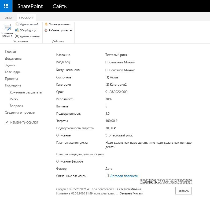Screen dimensions: 210x206
Task: Open Журнал версий version history
Action: click(x=27, y=24)
